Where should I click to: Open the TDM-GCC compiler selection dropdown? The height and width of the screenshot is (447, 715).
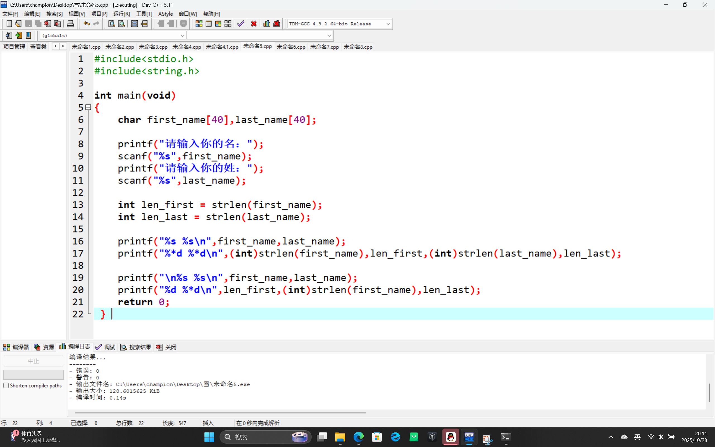coord(388,24)
